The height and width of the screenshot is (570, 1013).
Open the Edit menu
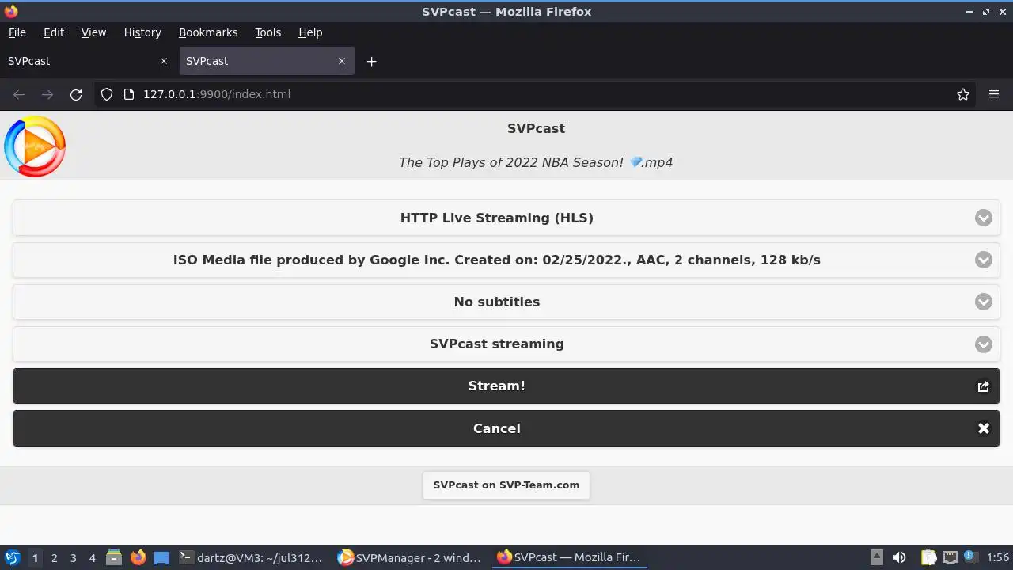(54, 32)
